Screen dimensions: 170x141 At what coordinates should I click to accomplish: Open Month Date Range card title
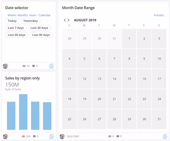(78, 8)
